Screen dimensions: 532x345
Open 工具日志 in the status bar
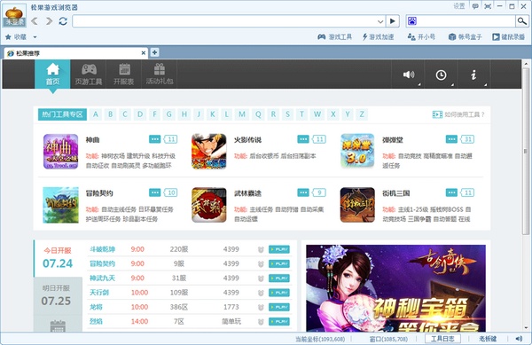[442, 339]
